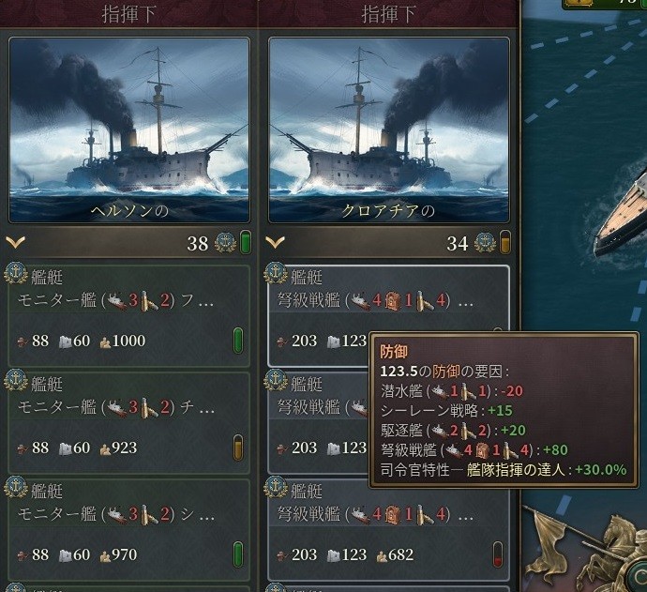Select first モニター艦 anchor badge icon

tap(16, 273)
